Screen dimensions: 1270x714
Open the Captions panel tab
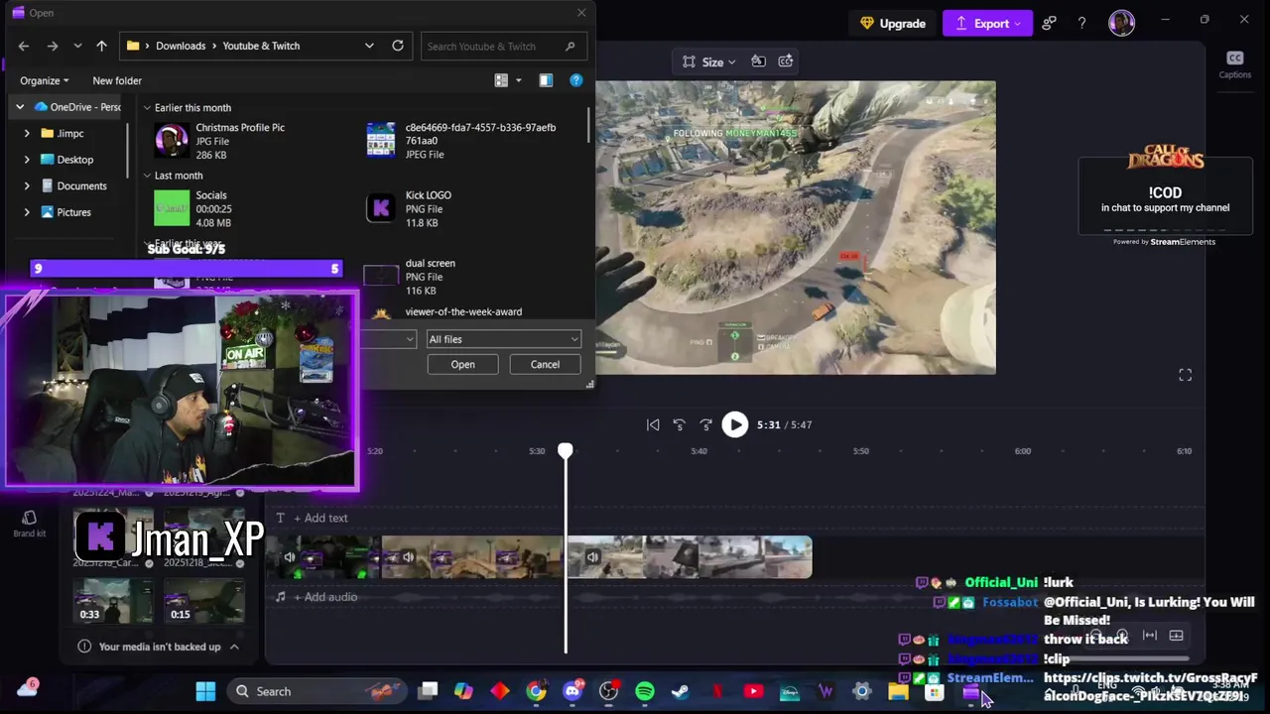tap(1234, 65)
